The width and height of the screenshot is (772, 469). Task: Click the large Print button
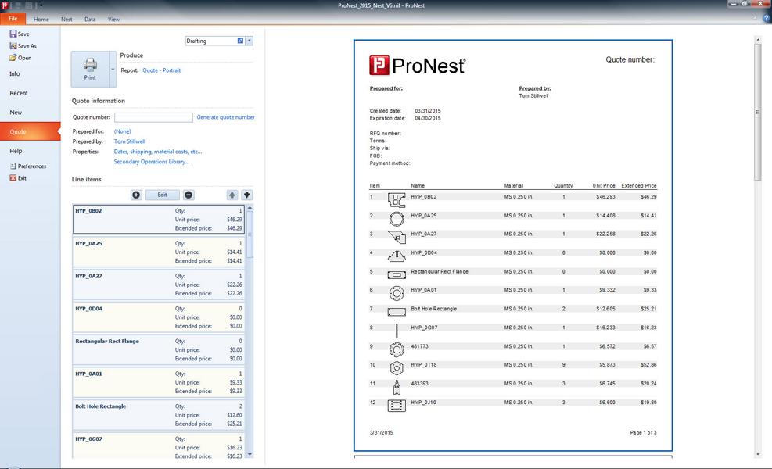90,69
